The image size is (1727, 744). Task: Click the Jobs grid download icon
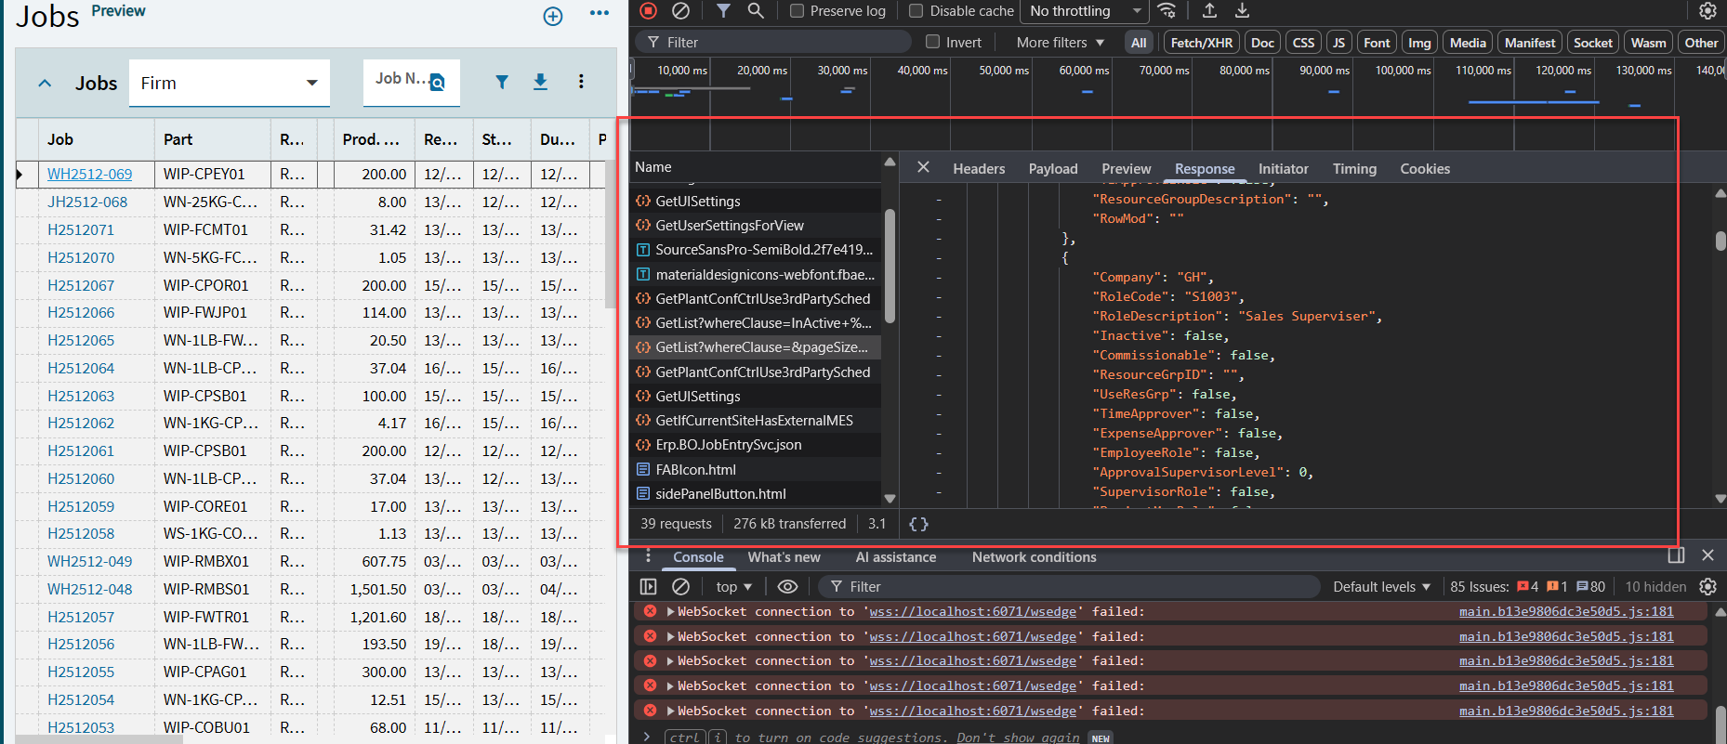(540, 83)
